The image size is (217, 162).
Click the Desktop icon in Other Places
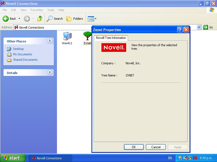(x=9, y=49)
